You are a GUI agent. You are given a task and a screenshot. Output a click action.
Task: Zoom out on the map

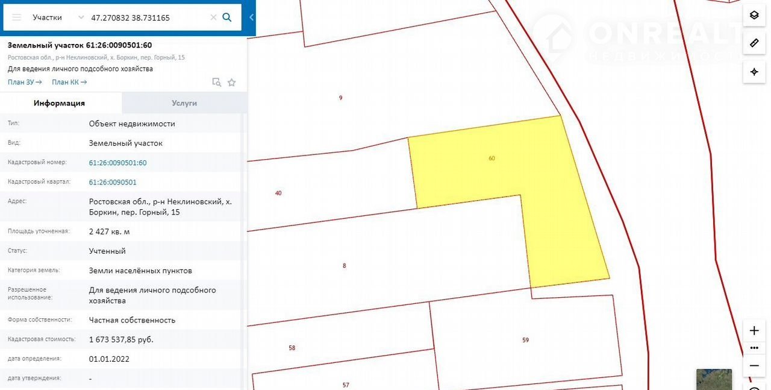pos(754,366)
